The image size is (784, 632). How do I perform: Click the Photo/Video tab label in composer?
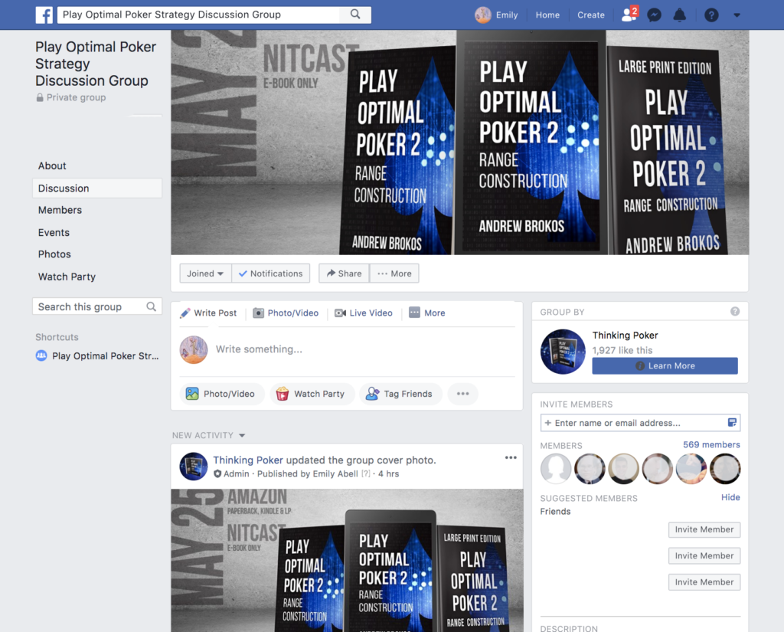(x=293, y=313)
